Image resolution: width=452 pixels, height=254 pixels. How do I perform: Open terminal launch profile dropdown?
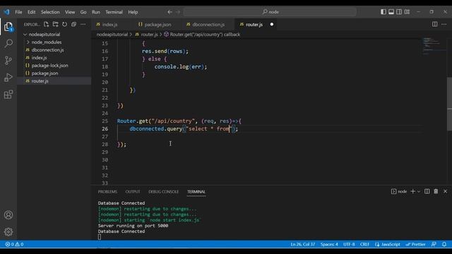pos(419,191)
